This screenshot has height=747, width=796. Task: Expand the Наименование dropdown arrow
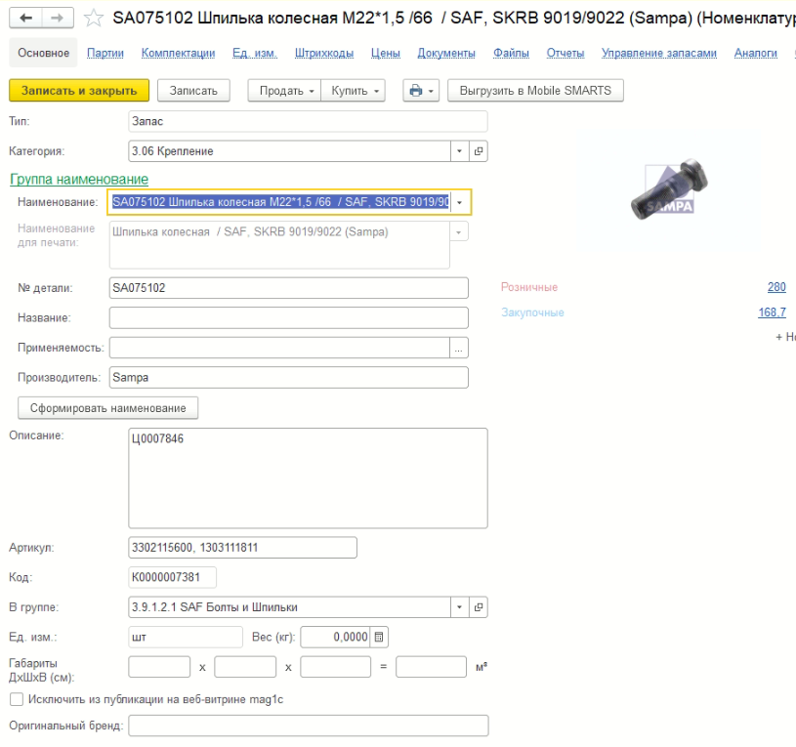pyautogui.click(x=459, y=202)
